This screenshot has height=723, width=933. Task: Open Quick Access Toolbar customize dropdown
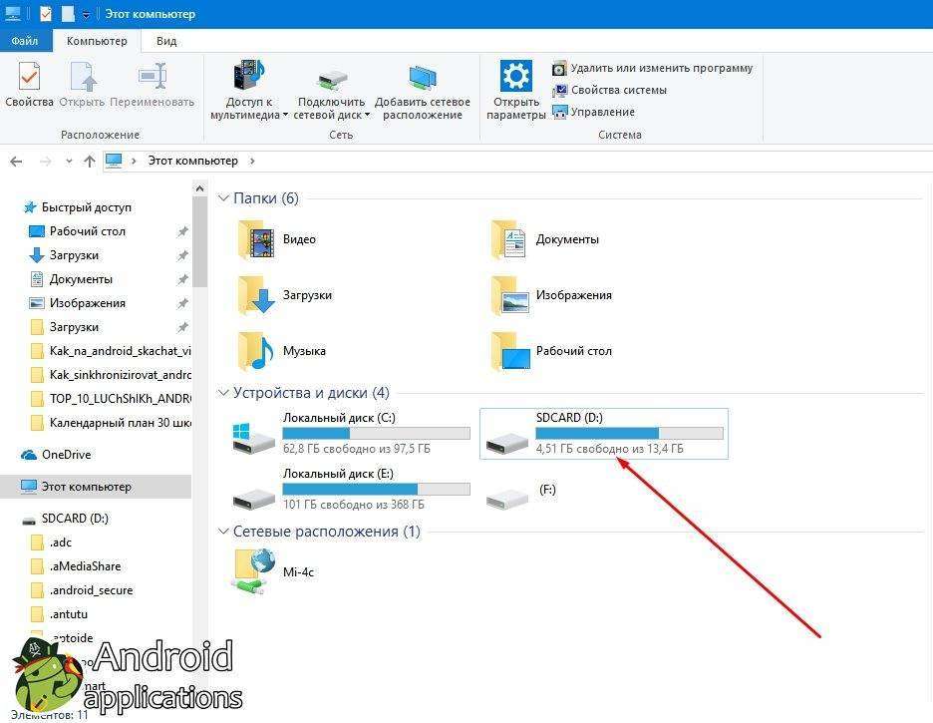(87, 14)
